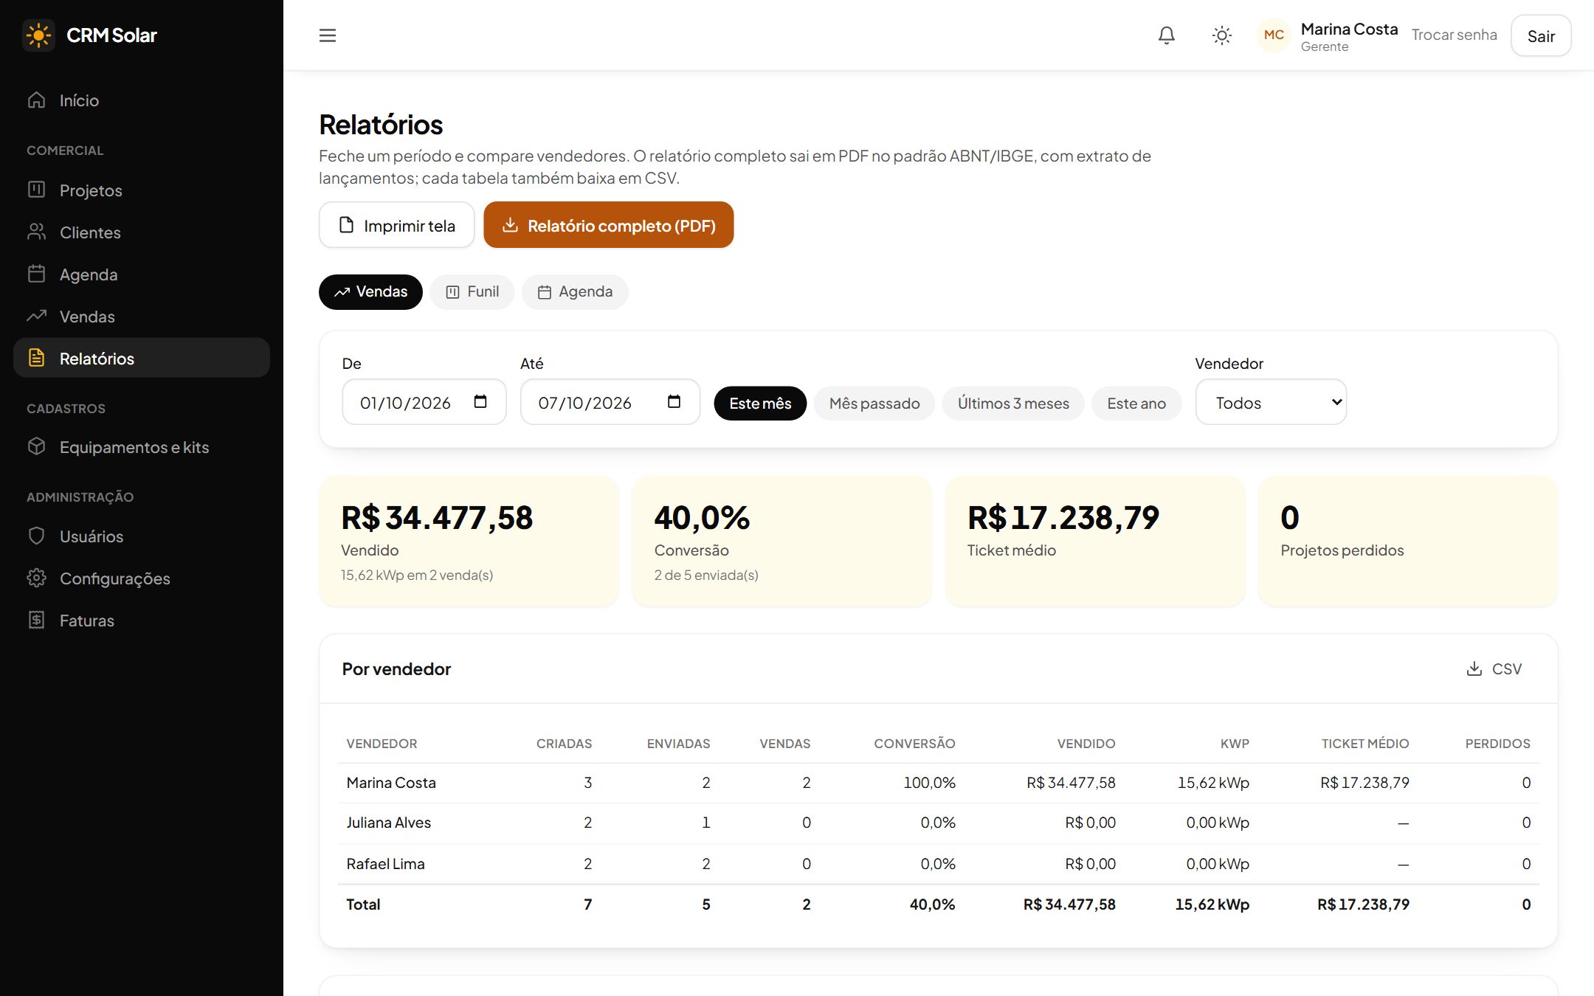Click the Sair logout button

coord(1541,35)
